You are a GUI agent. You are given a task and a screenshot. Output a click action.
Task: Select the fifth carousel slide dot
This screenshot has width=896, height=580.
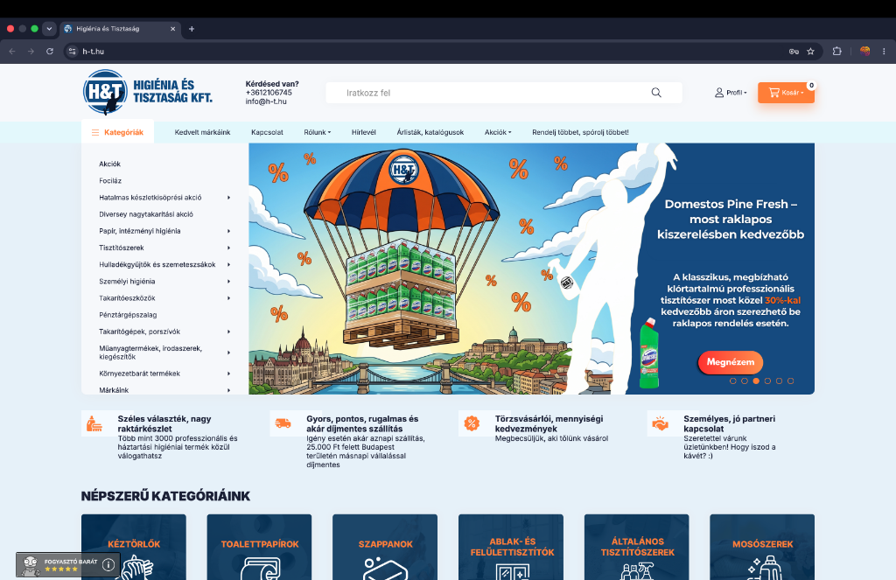(779, 381)
